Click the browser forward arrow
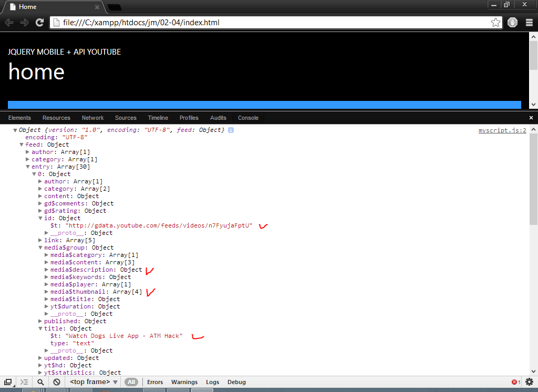 click(x=24, y=23)
